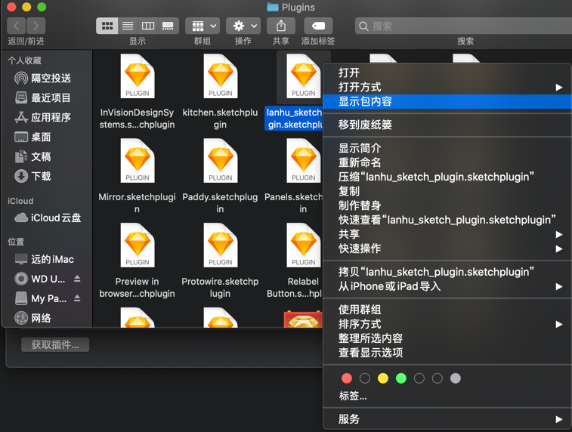572x432 pixels.
Task: Select kitchen.sketchplugin file icon
Action: (x=221, y=76)
